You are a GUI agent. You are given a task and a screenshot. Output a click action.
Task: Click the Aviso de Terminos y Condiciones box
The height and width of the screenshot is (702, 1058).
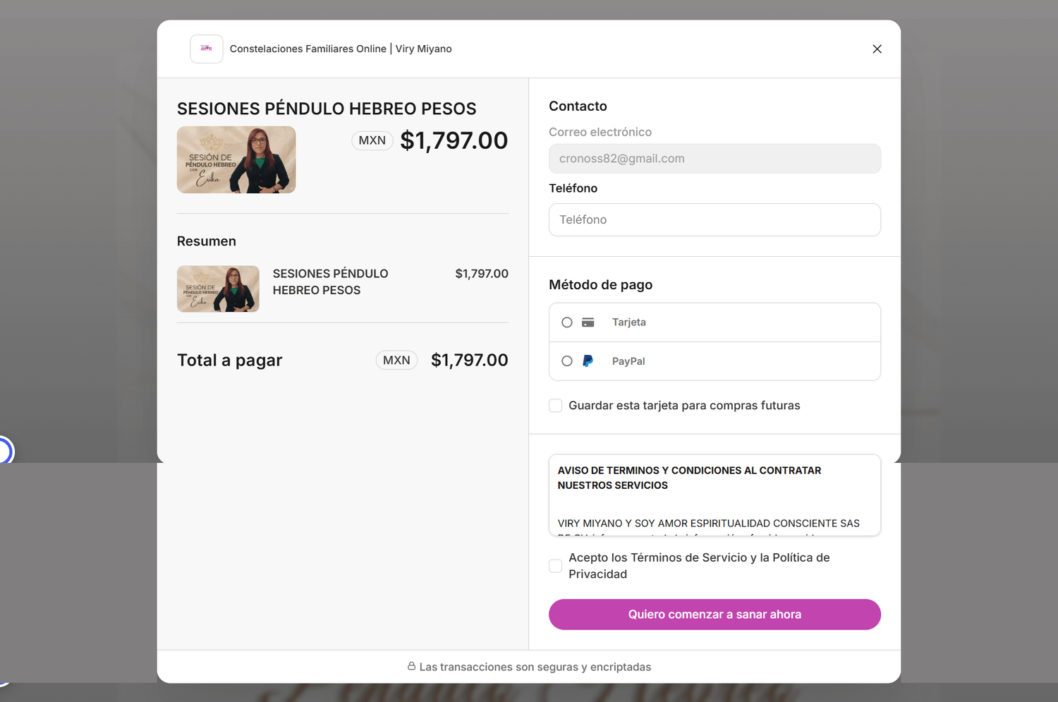coord(715,495)
